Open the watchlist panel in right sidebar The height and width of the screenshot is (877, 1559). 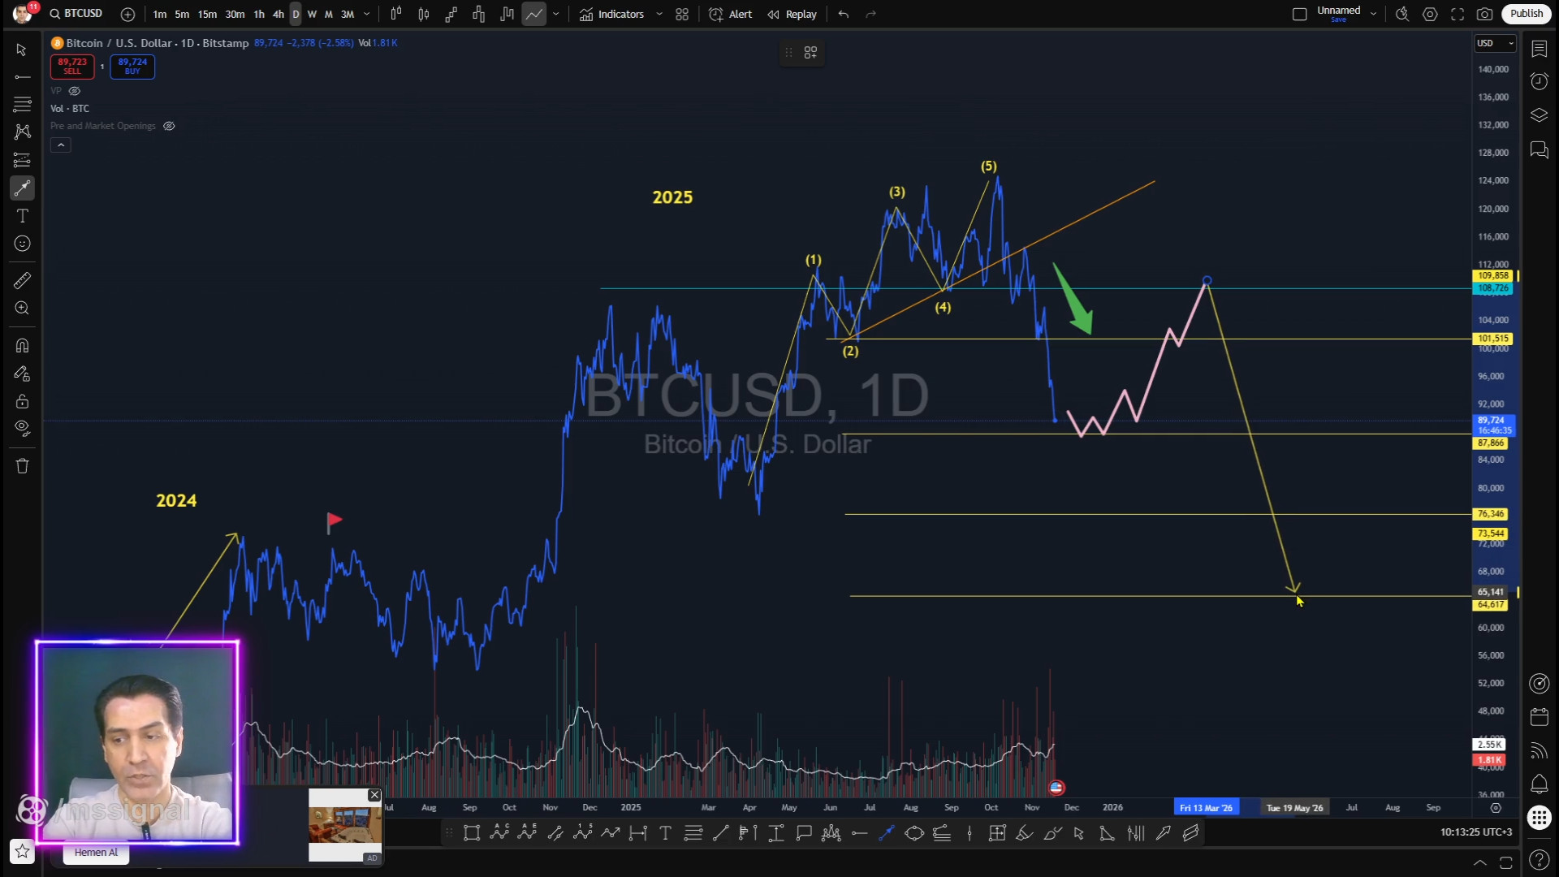coord(1539,50)
